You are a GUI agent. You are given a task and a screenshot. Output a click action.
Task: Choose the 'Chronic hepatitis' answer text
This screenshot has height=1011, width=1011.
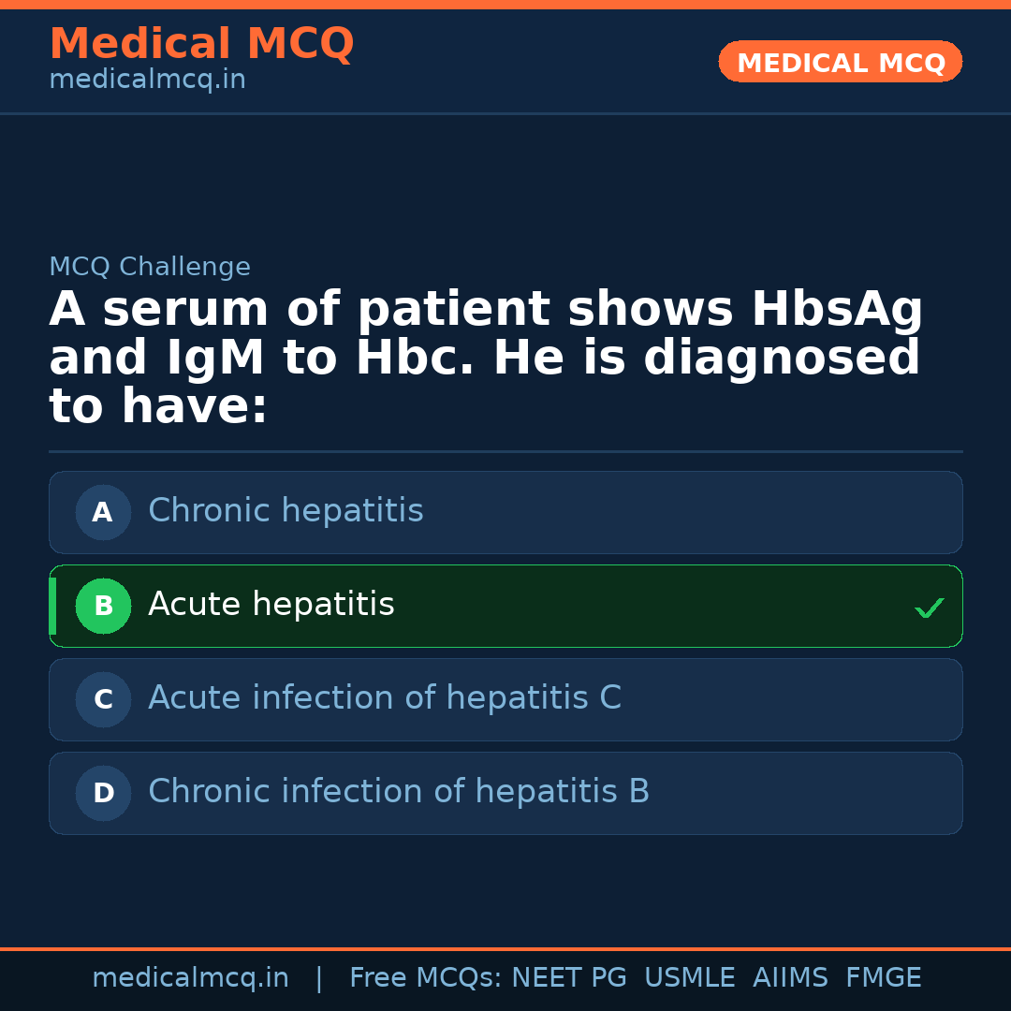click(x=286, y=511)
